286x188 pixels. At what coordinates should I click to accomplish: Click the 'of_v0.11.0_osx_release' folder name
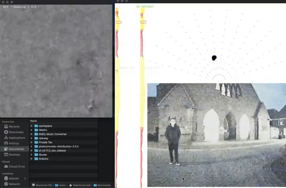tap(52, 150)
